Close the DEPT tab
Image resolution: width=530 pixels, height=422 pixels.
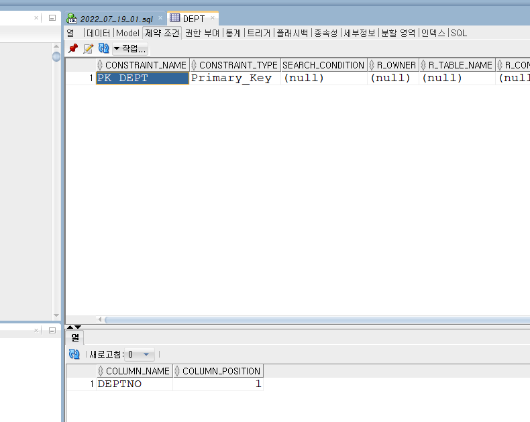pyautogui.click(x=213, y=17)
